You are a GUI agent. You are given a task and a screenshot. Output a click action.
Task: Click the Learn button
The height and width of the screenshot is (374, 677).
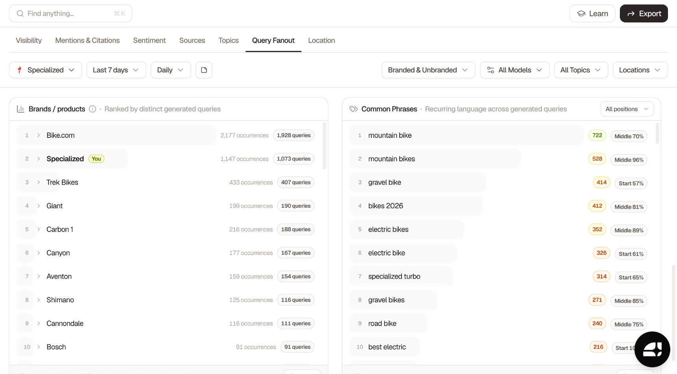coord(592,14)
